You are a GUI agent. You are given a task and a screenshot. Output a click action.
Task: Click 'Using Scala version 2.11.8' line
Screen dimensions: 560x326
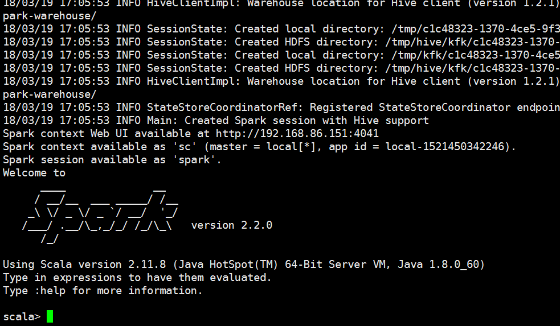click(244, 265)
